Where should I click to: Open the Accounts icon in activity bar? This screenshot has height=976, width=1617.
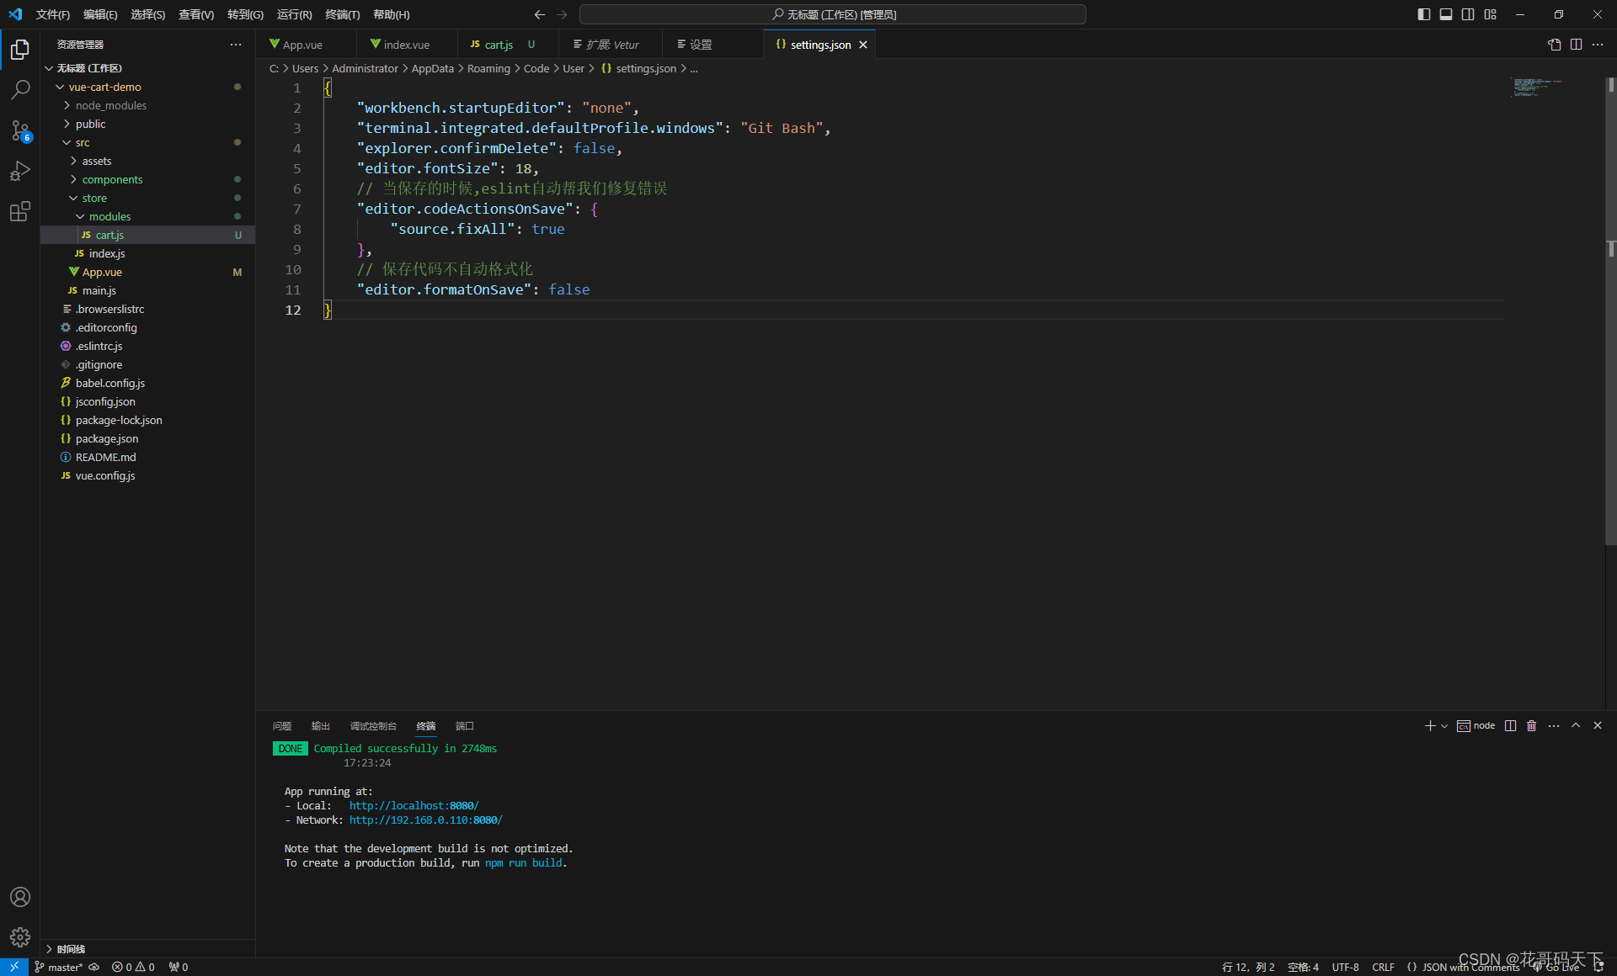[20, 897]
